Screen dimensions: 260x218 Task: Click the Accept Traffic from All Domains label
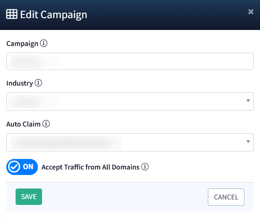pos(90,167)
